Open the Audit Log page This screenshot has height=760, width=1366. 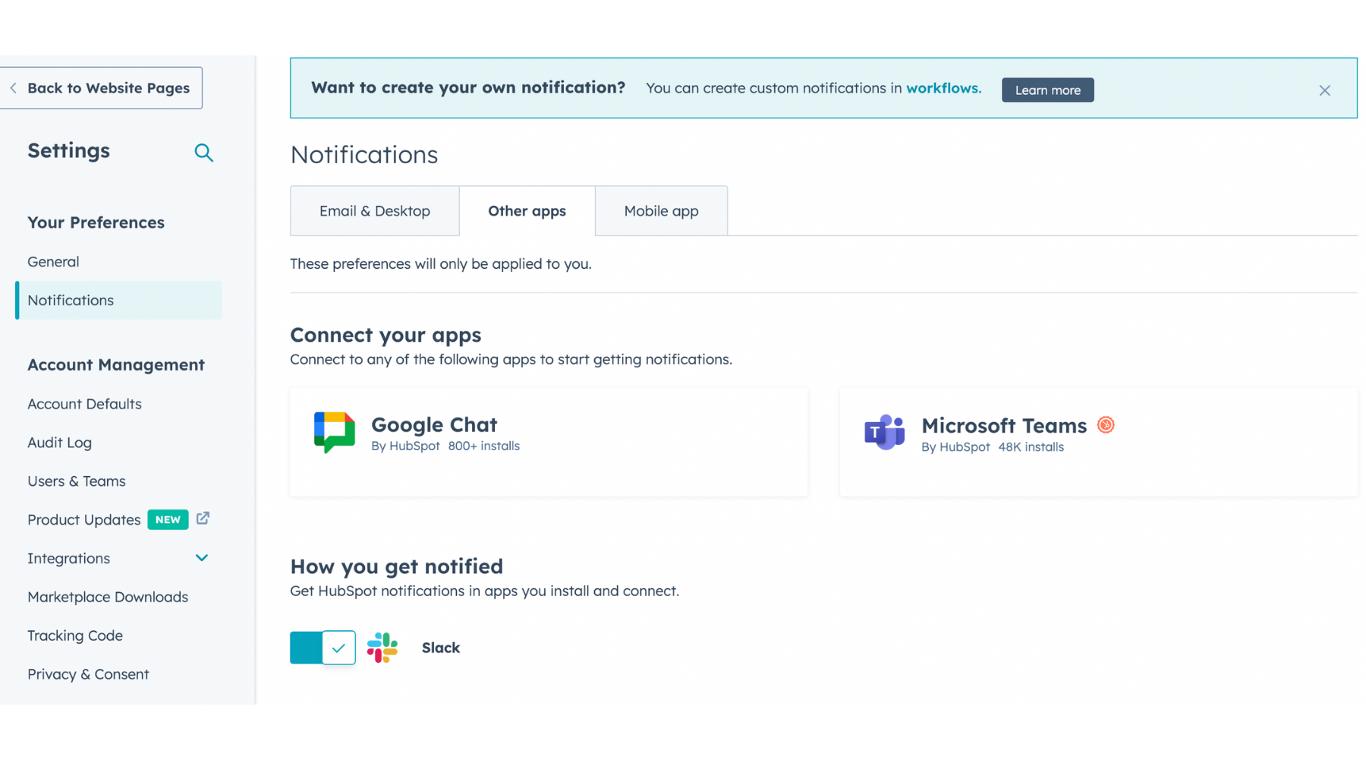pyautogui.click(x=59, y=443)
